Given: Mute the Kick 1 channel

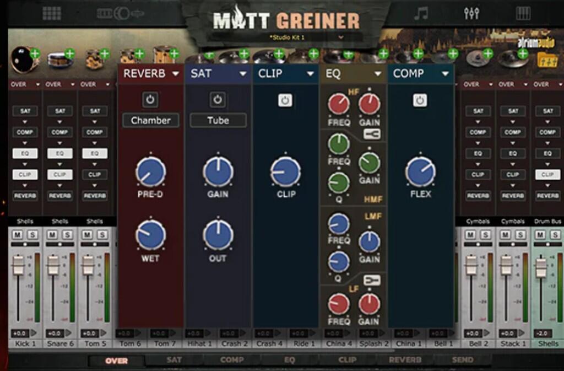Looking at the screenshot, I should coord(17,235).
